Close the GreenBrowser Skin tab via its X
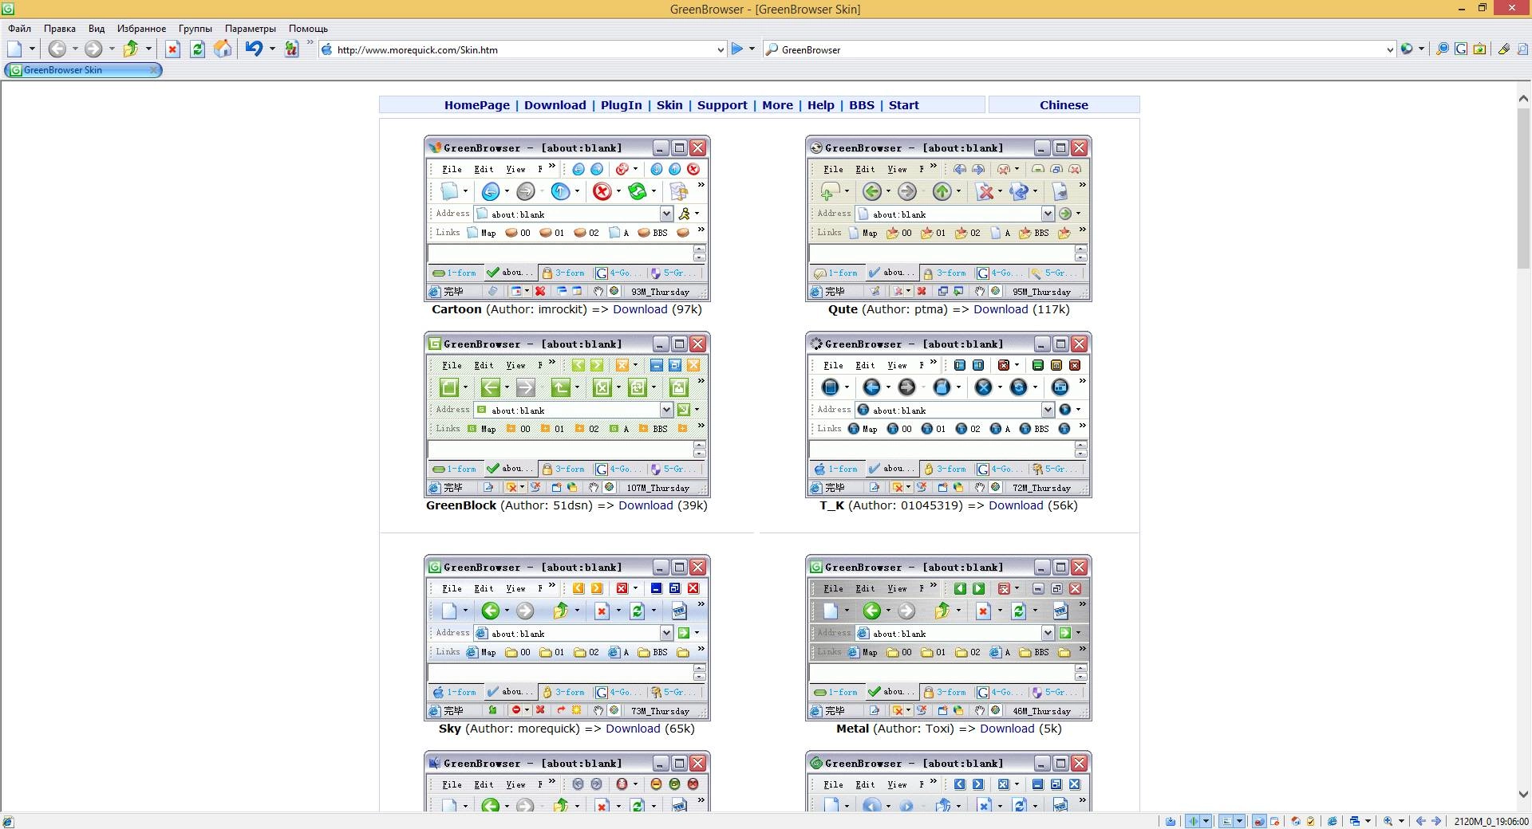Screen dimensions: 1532x829 (x=153, y=70)
